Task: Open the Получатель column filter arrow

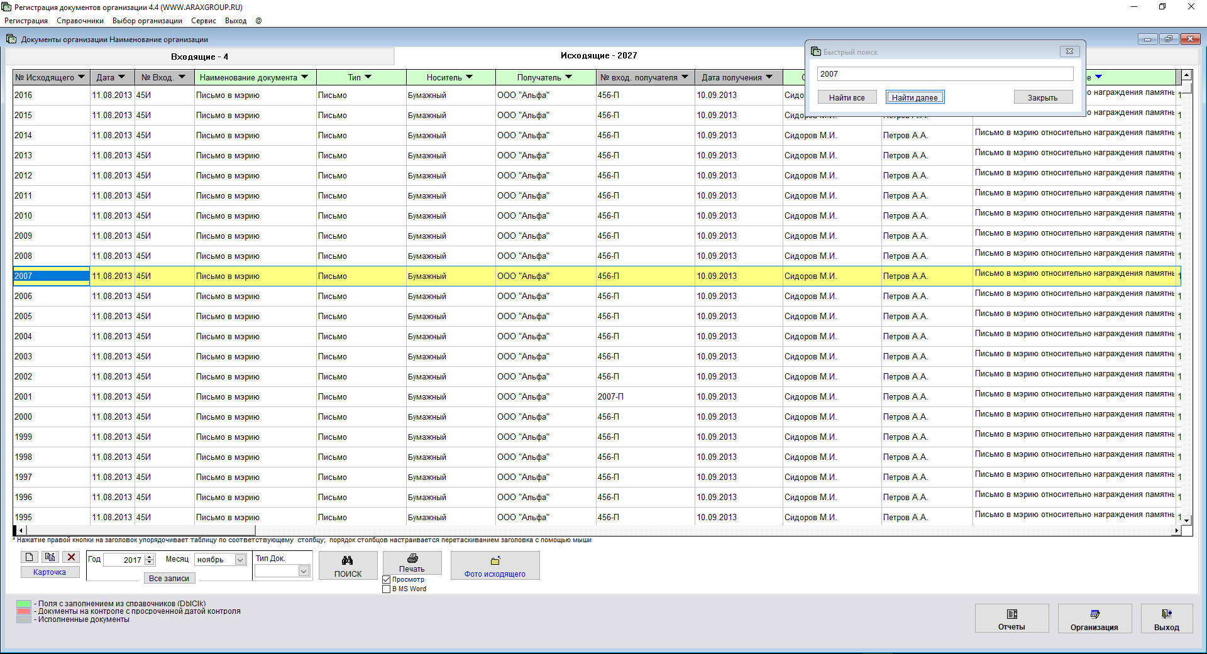Action: pos(569,77)
